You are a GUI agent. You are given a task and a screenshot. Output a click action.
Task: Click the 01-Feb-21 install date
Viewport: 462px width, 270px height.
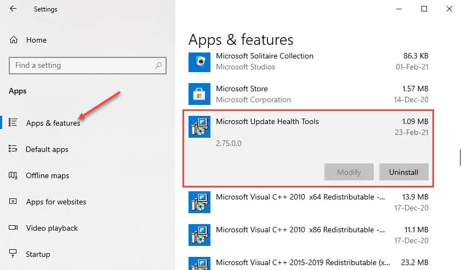click(x=412, y=67)
